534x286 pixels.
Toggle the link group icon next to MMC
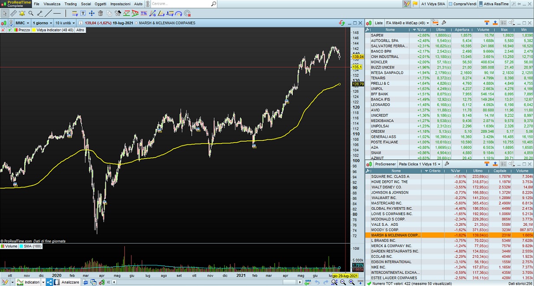pos(11,23)
